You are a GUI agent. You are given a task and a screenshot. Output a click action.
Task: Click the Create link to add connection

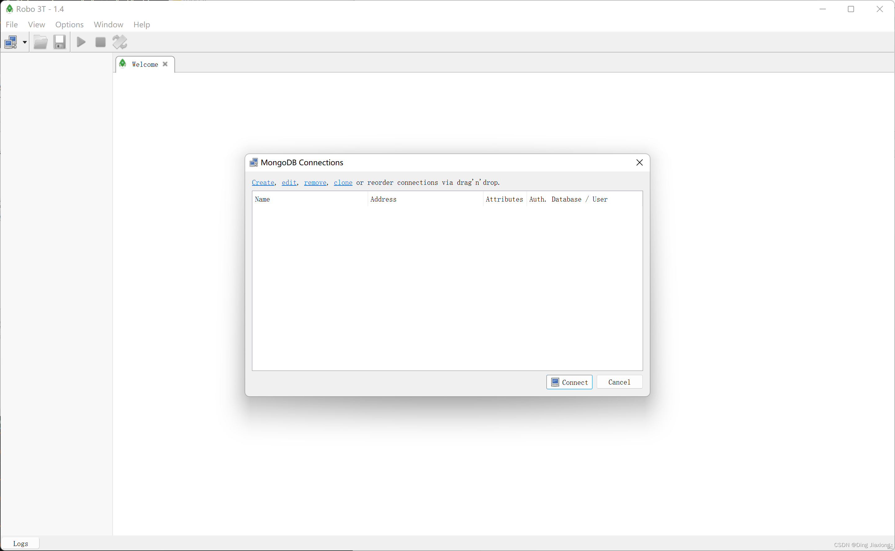click(x=263, y=182)
